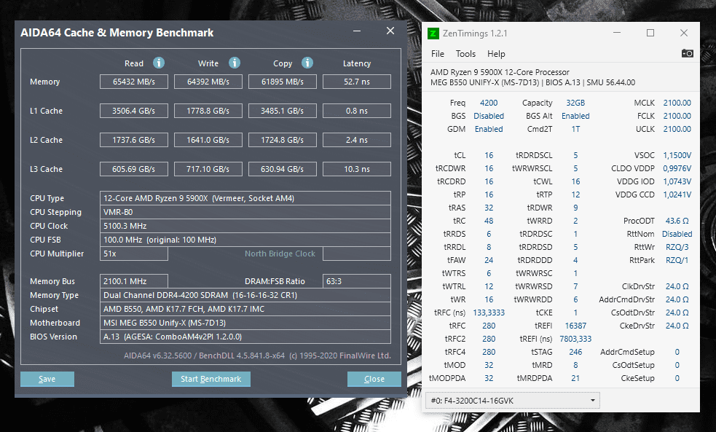Click the ClkDrvStr value 24.0 Ω

677,286
